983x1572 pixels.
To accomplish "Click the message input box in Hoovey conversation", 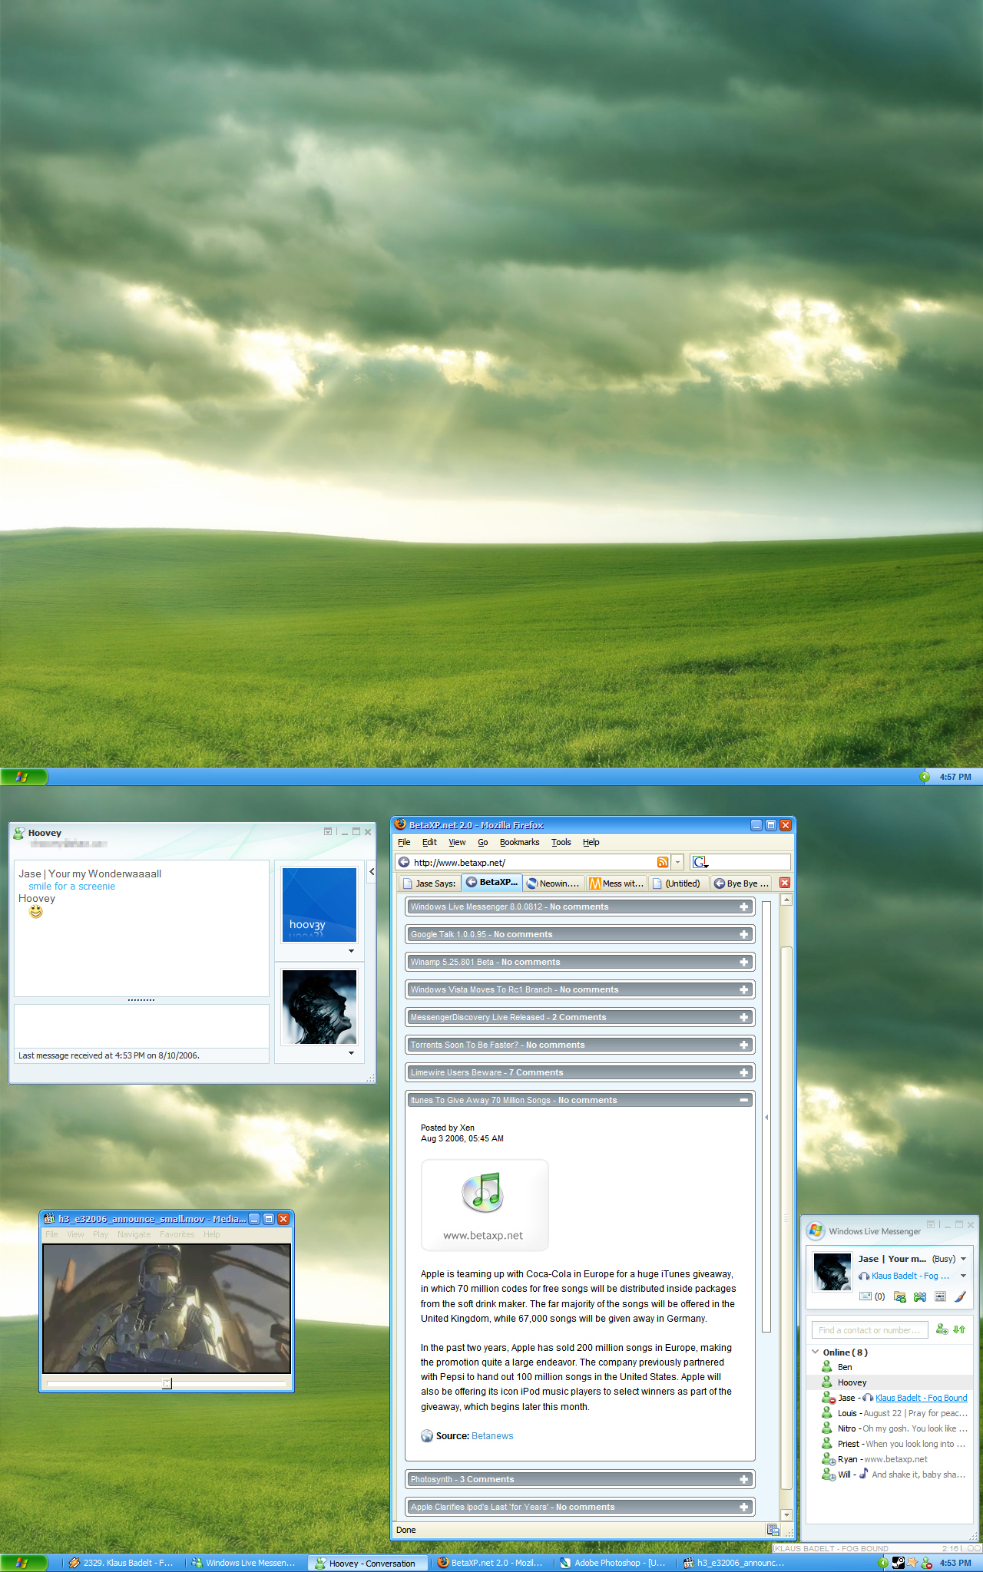I will 141,1026.
